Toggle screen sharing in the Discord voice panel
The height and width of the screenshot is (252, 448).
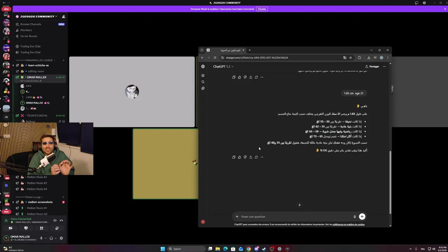pos(26,228)
